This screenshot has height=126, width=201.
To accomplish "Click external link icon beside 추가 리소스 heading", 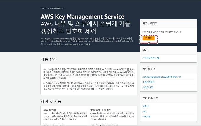I will (157, 98).
